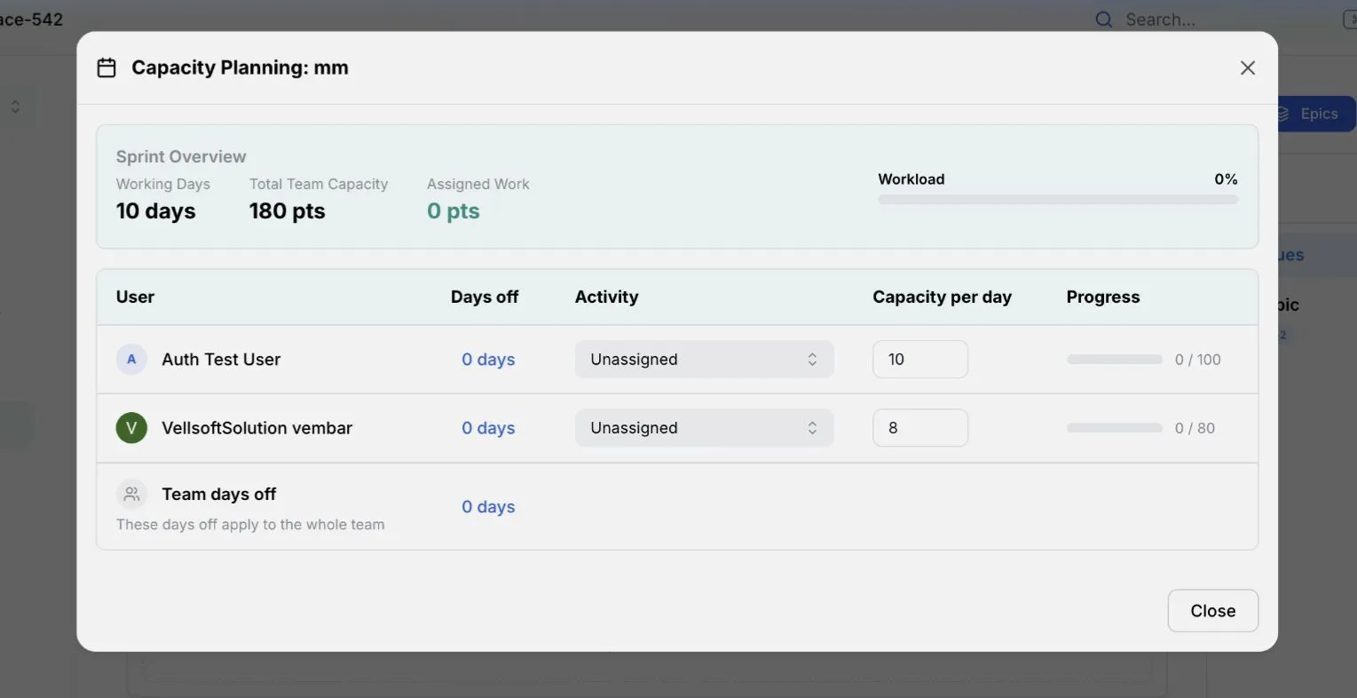The height and width of the screenshot is (698, 1357).
Task: Click the "Auth Test User" name
Action: coord(221,360)
